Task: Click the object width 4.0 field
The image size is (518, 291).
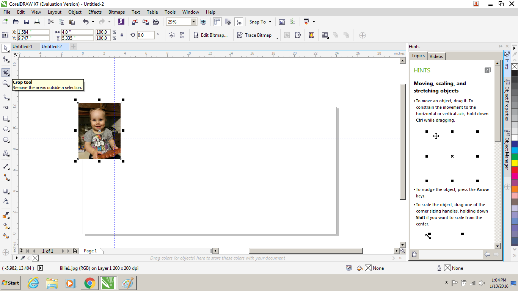Action: click(77, 32)
